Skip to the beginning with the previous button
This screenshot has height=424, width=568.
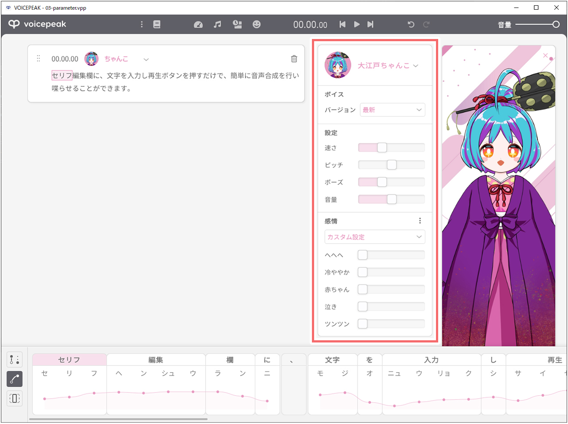pyautogui.click(x=342, y=24)
